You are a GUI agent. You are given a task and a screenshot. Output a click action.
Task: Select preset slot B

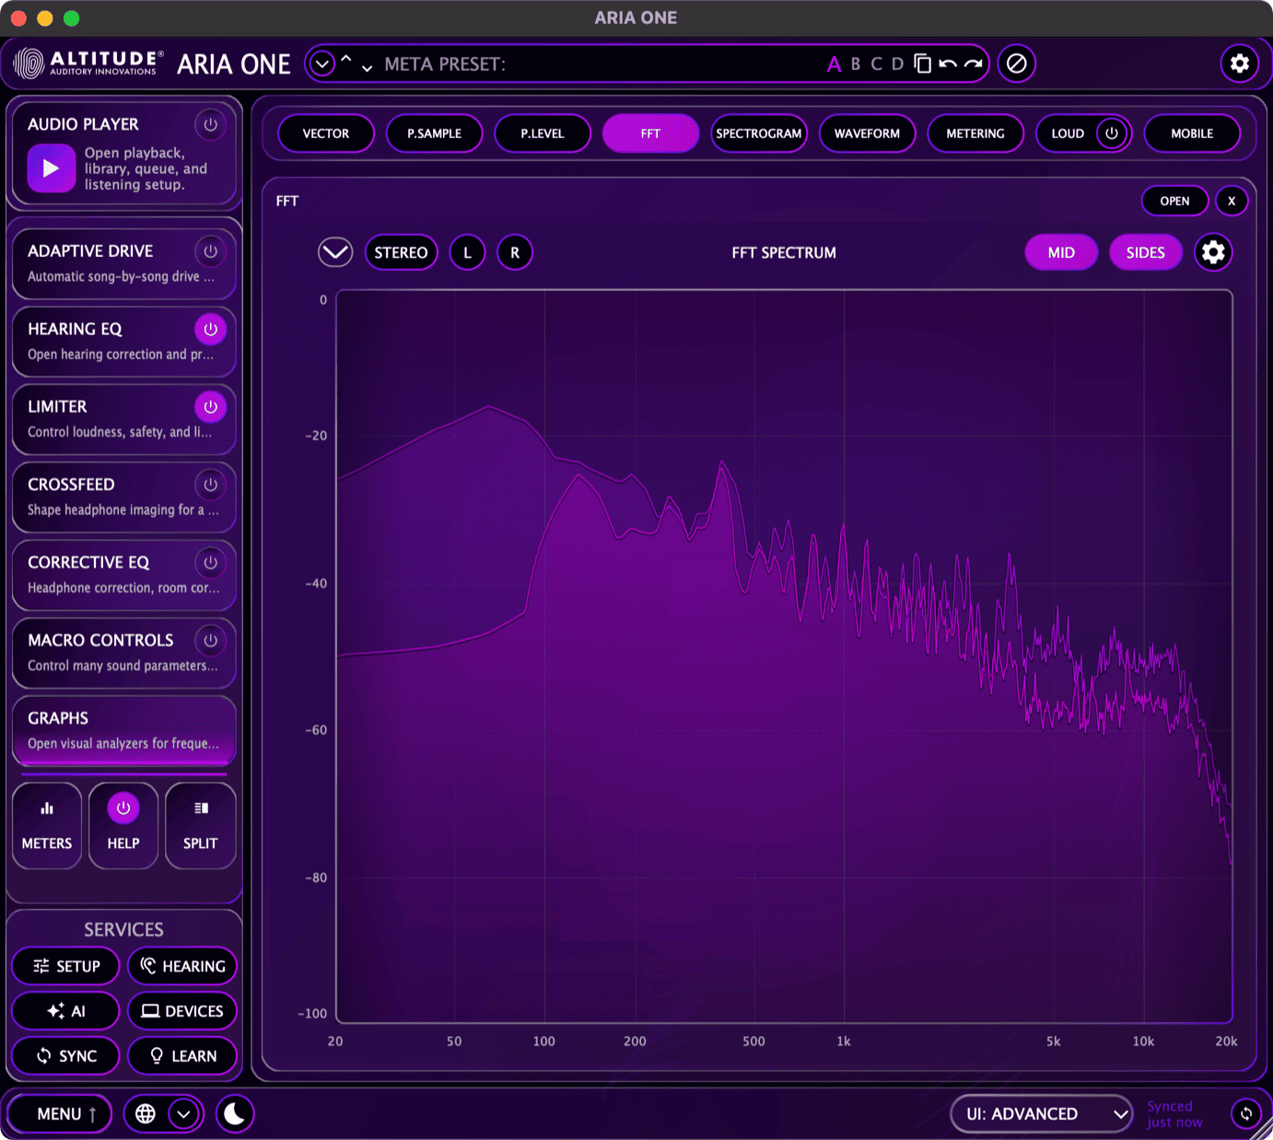click(856, 64)
